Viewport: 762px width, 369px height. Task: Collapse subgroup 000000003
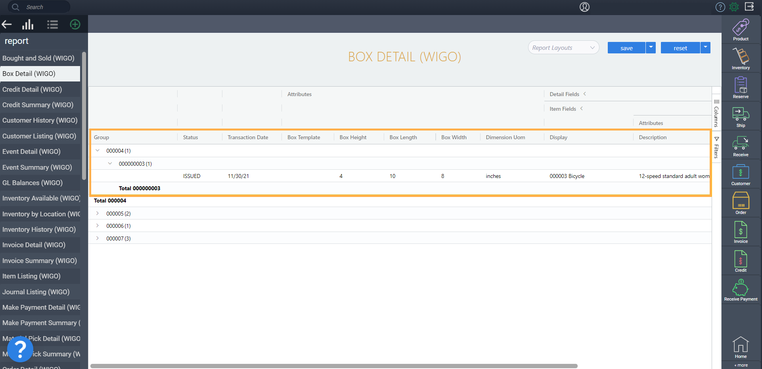[x=110, y=163]
